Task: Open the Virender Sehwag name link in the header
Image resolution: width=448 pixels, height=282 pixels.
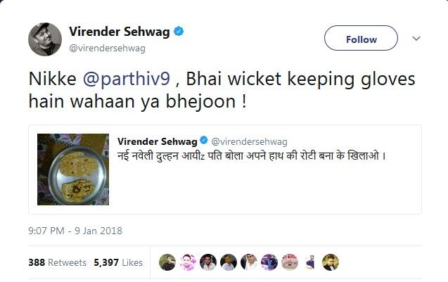Action: coord(120,31)
